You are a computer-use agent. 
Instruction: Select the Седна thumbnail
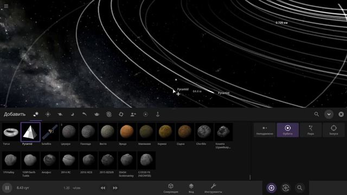185,132
